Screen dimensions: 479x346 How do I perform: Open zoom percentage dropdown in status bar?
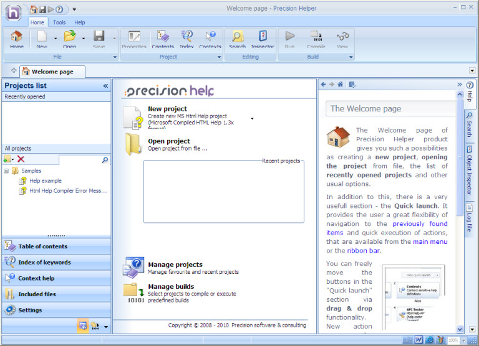pyautogui.click(x=464, y=340)
